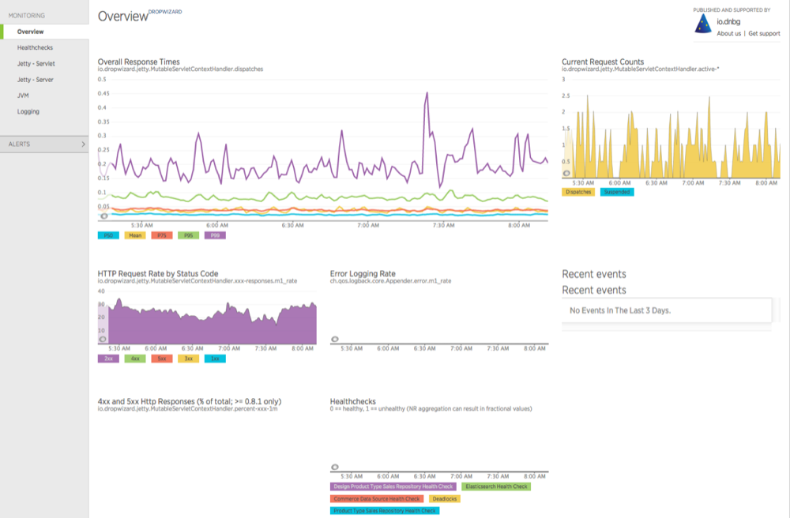Toggle the 5xx status code legend
Screen dimensions: 790x518
coord(162,358)
